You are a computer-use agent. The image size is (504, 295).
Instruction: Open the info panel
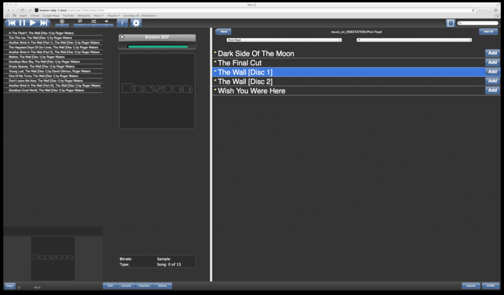pyautogui.click(x=122, y=23)
